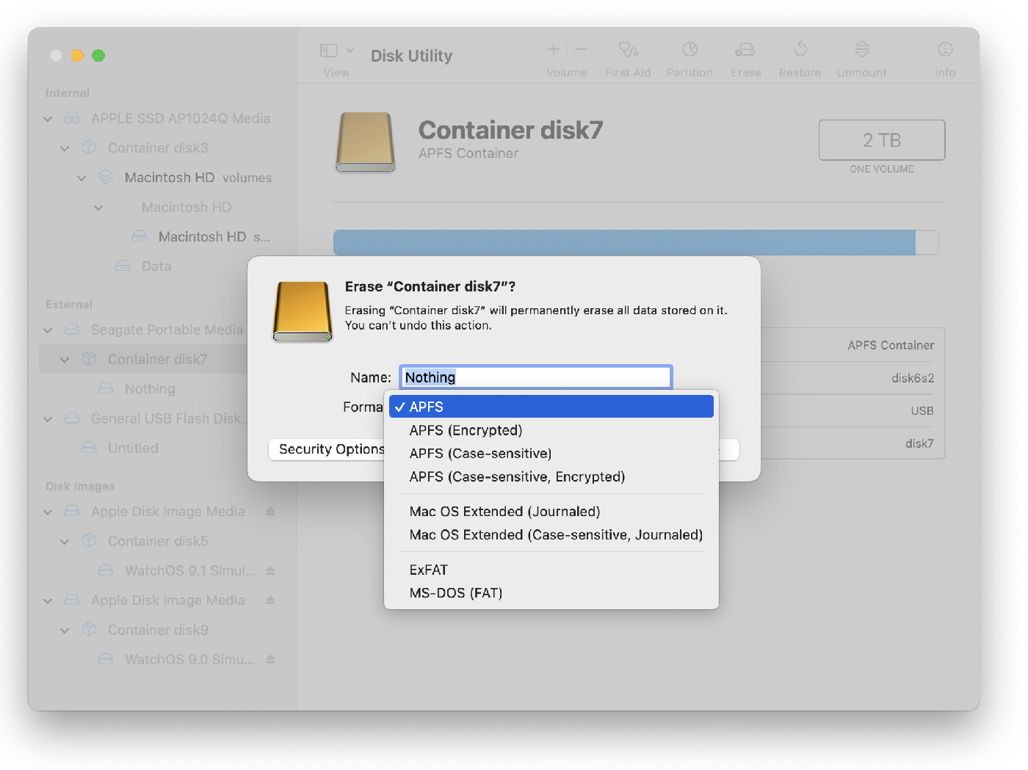Select Container disk5 in sidebar
Viewport: 1028px width, 770px height.
coord(158,541)
